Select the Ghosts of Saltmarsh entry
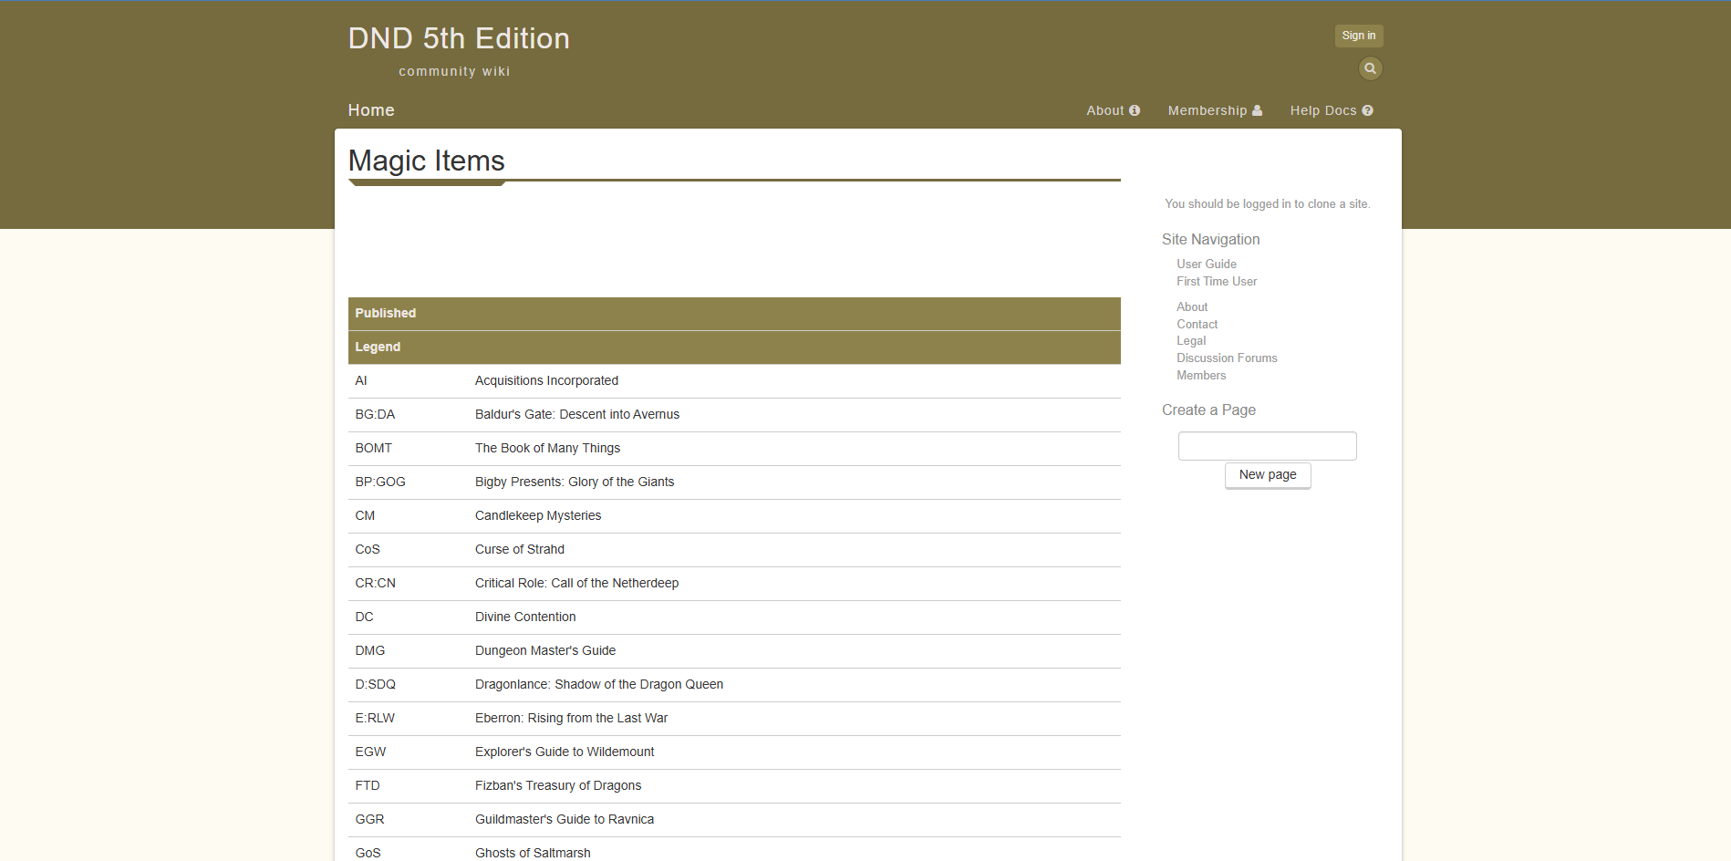 [x=533, y=854]
